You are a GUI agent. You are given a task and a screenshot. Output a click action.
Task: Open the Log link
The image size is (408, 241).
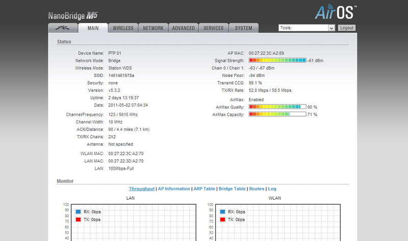272,189
